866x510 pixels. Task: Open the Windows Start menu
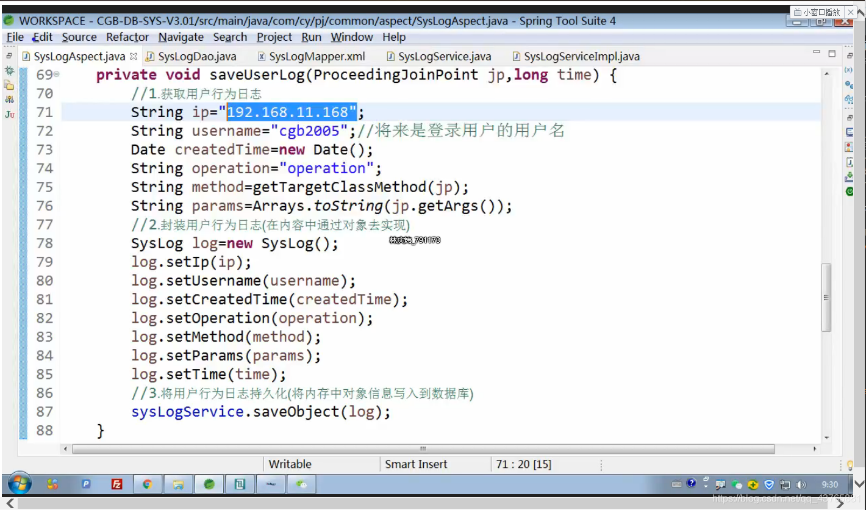pos(20,484)
